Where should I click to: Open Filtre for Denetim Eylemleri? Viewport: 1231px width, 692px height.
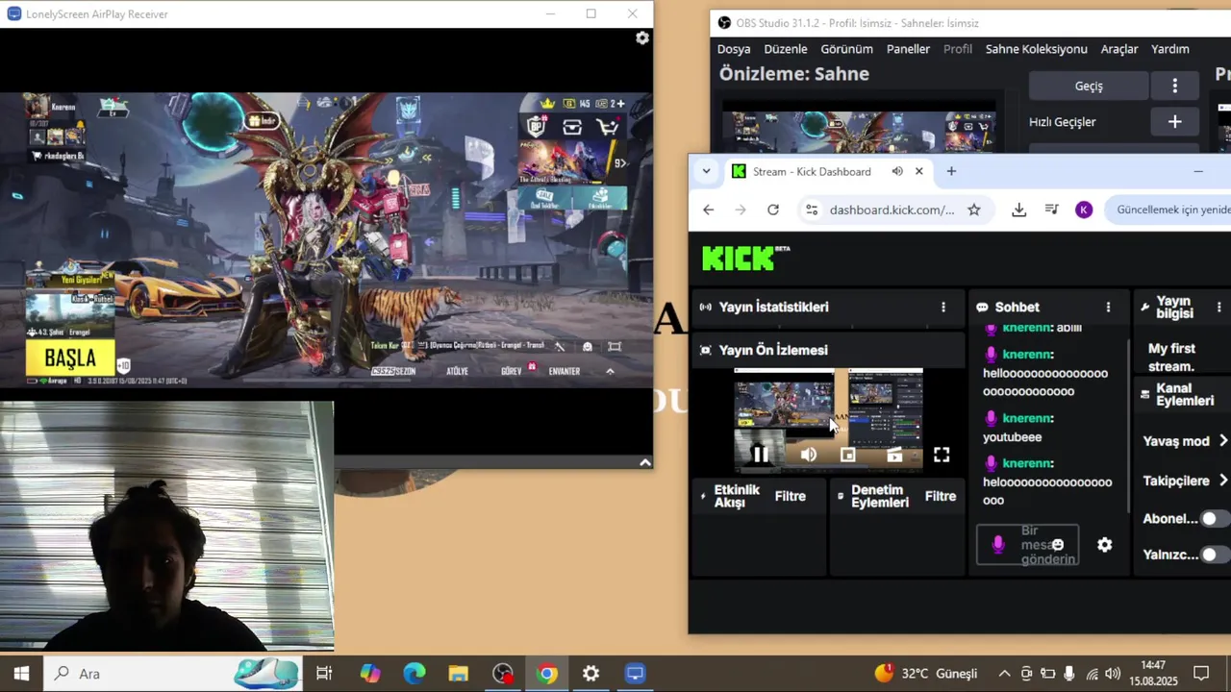(941, 496)
